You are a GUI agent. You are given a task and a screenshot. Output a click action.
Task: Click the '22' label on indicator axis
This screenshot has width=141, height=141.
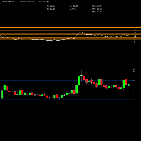tap(135, 30)
